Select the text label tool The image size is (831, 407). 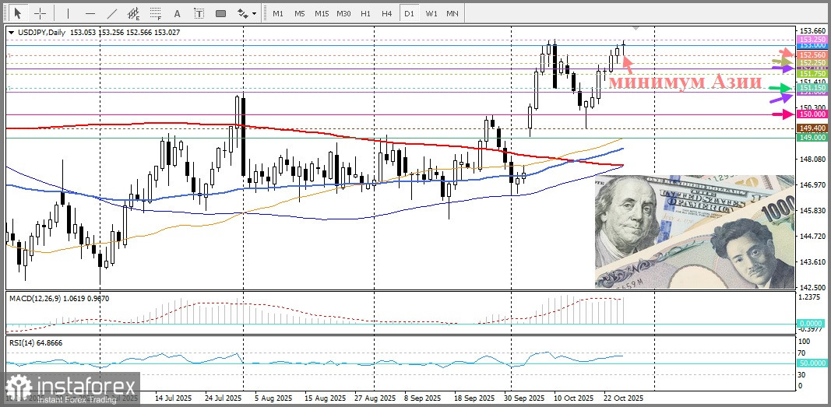point(198,13)
